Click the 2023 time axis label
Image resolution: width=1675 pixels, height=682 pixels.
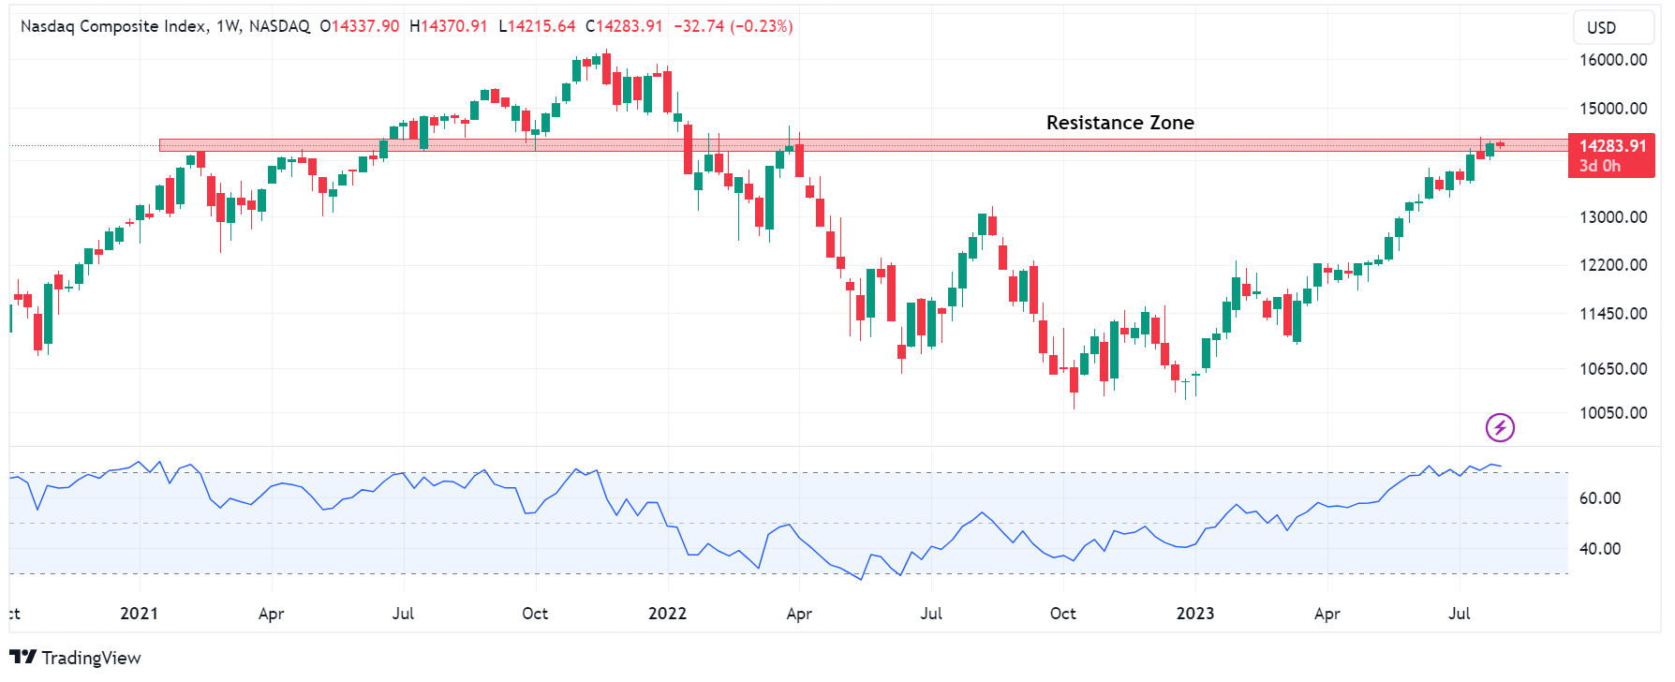tap(1195, 614)
